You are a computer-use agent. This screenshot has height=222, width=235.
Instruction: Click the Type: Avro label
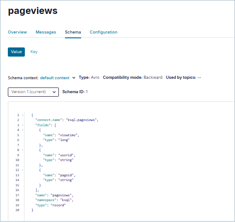[89, 77]
